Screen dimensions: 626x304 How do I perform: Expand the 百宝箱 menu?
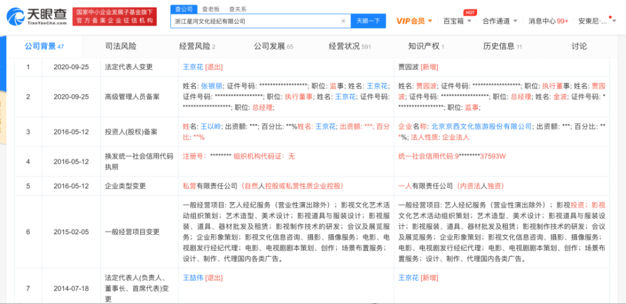(457, 21)
